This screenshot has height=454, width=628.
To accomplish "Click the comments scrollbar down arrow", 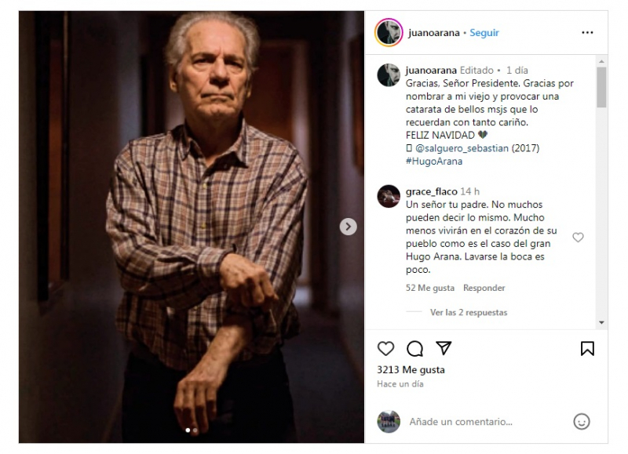I will coord(601,322).
